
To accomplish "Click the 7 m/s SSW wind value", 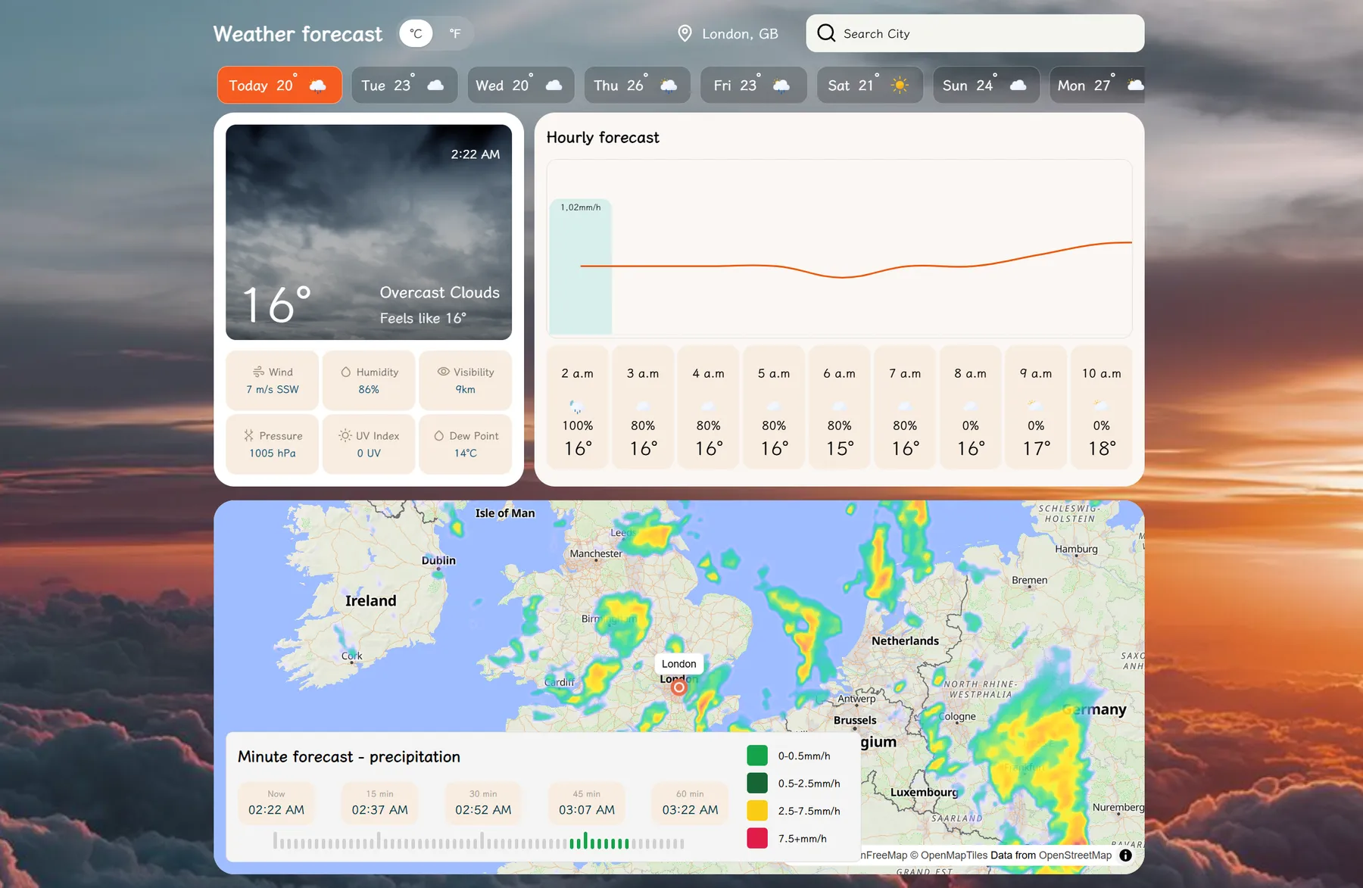I will (x=273, y=389).
